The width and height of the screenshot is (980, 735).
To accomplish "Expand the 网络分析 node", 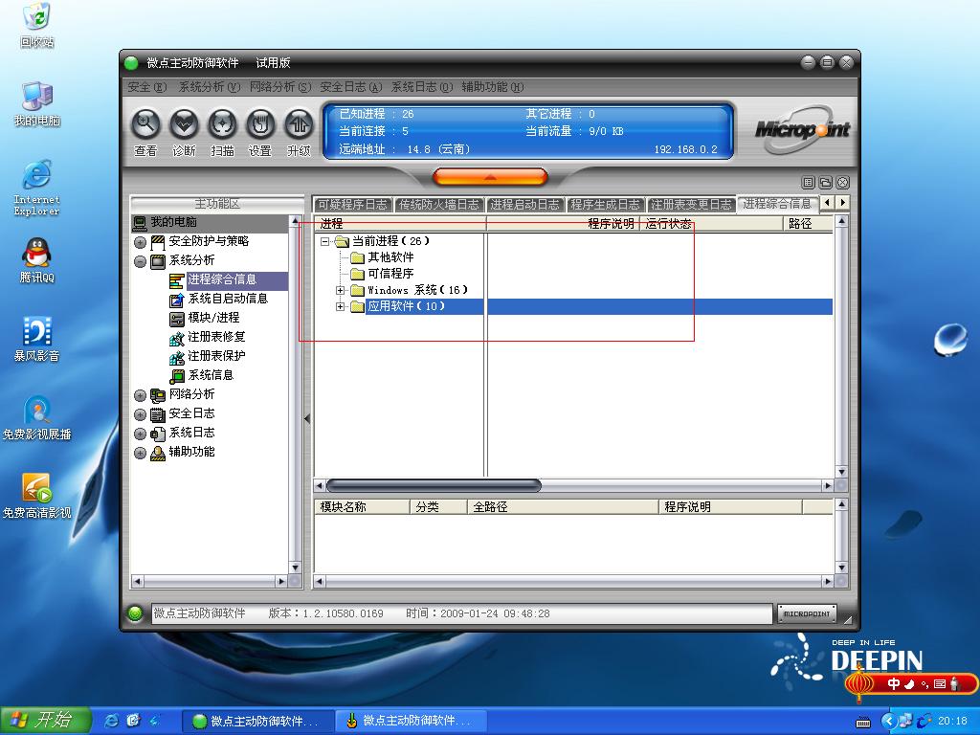I will tap(140, 395).
